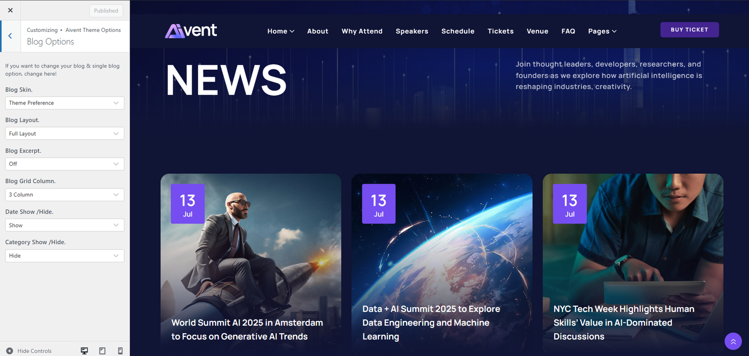
Task: Open the Date Show/Hide dropdown
Action: pos(65,225)
